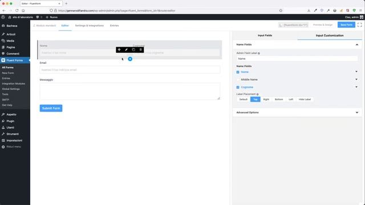The height and width of the screenshot is (205, 365).
Task: Open the New Form submenu link
Action: coord(8,73)
